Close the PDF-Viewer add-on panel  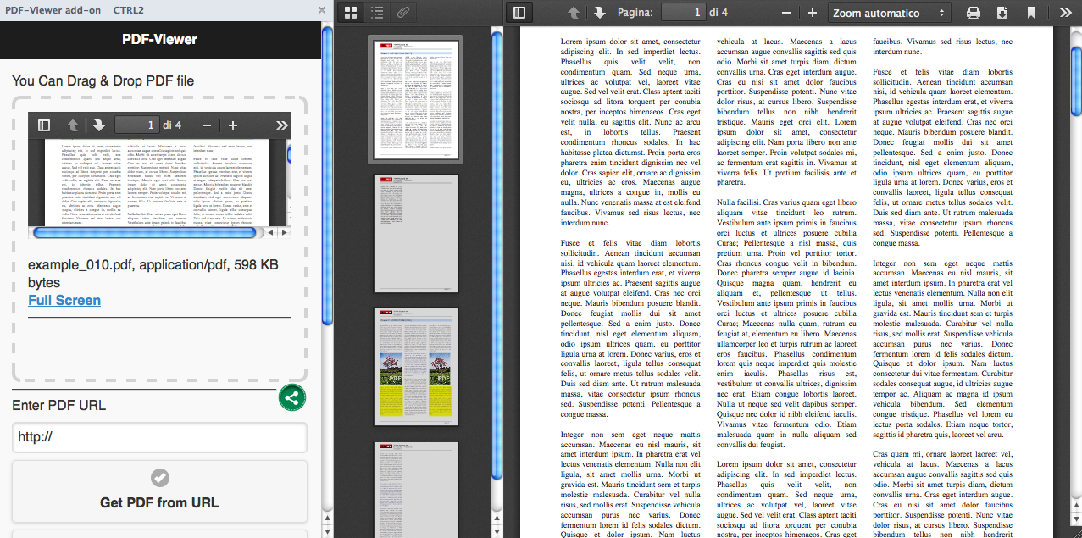tap(322, 10)
